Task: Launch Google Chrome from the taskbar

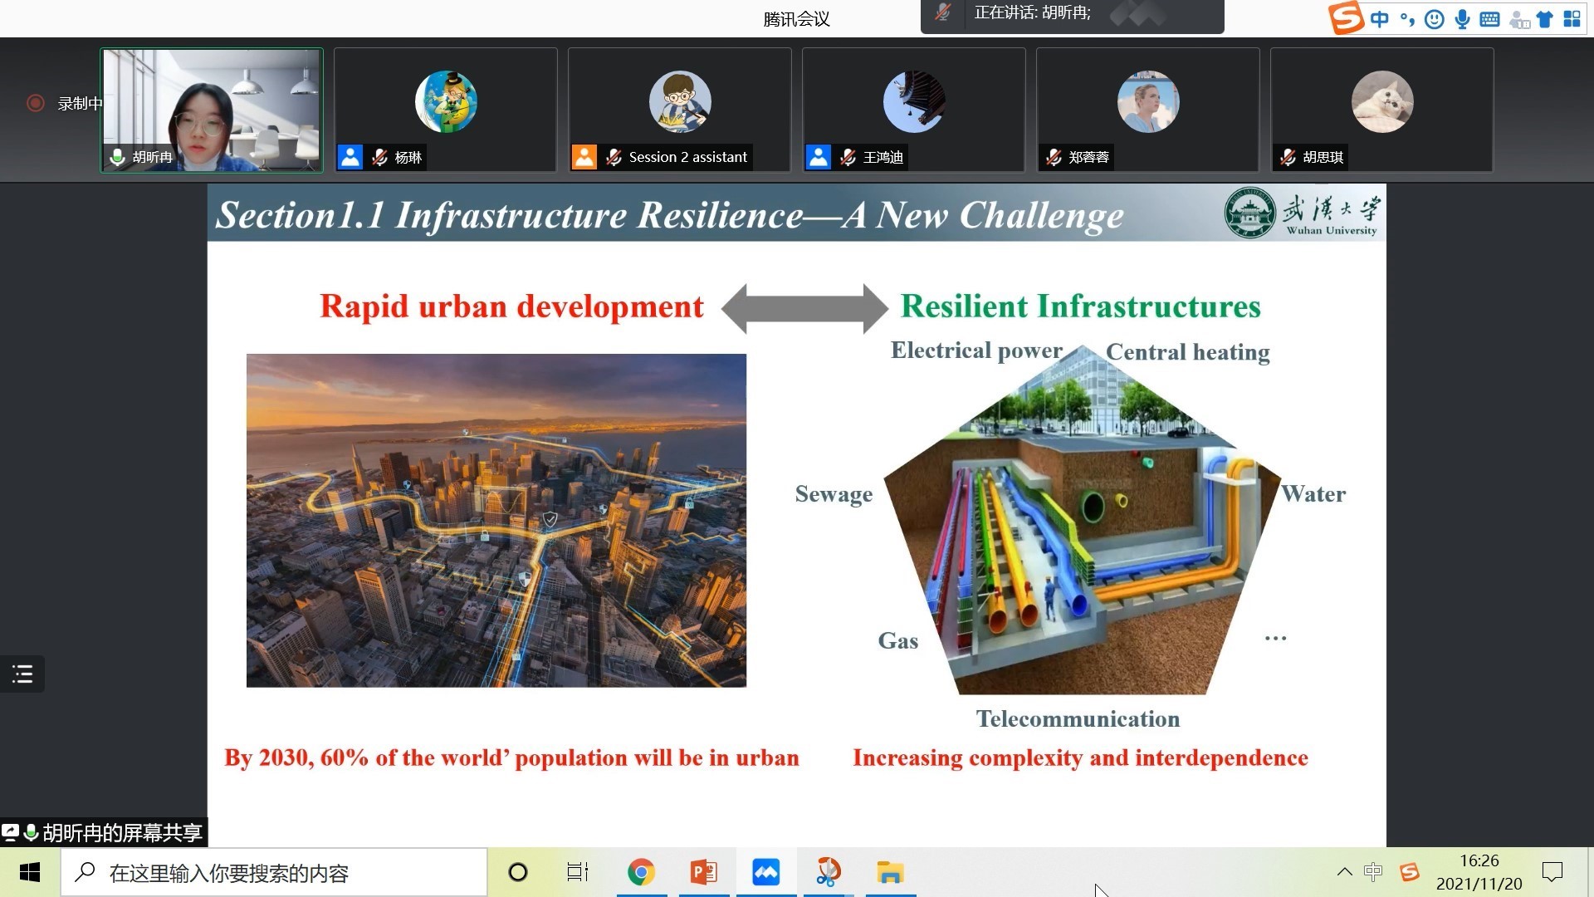Action: point(641,872)
